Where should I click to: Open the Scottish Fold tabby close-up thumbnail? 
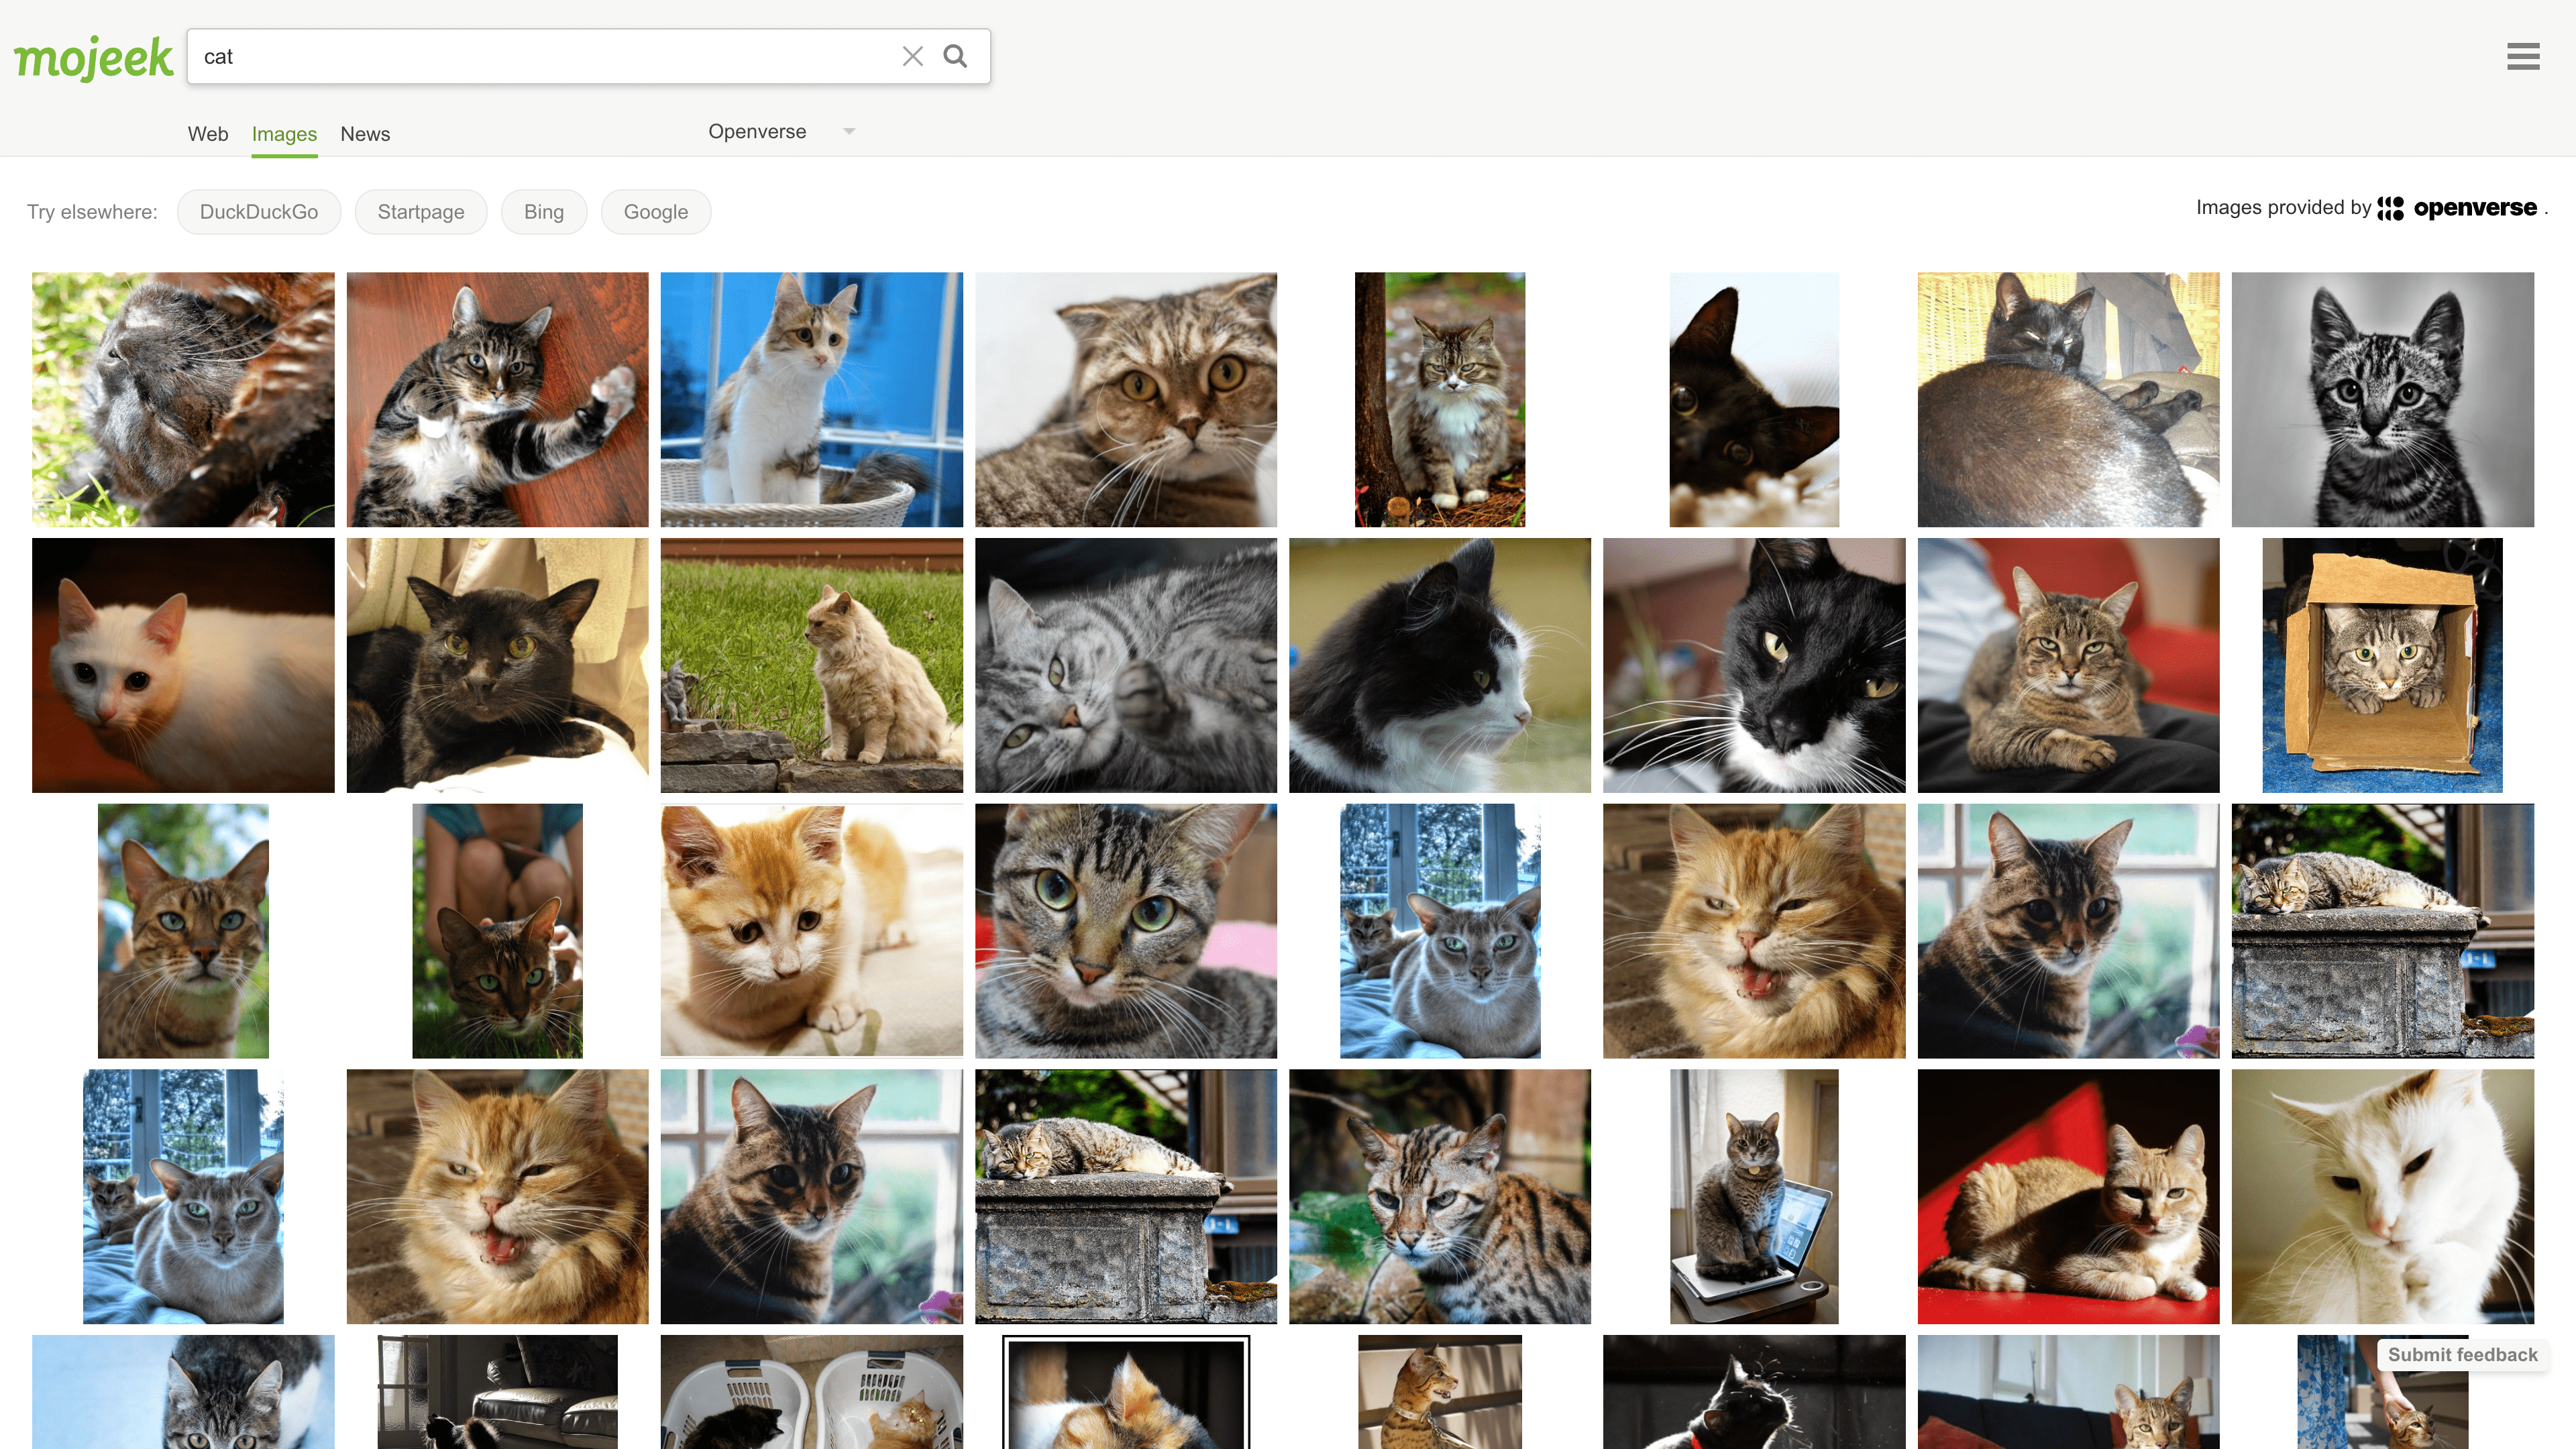(1126, 399)
